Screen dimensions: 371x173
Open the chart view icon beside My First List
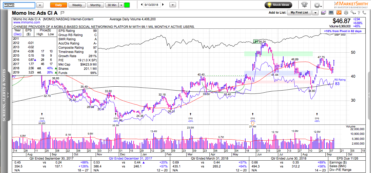click(x=324, y=12)
